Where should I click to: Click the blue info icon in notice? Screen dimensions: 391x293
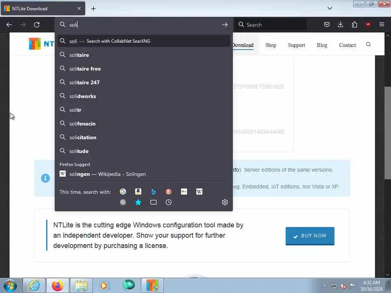[45, 178]
